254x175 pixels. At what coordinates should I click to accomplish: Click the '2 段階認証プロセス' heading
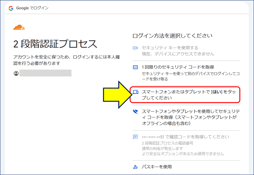(55, 44)
